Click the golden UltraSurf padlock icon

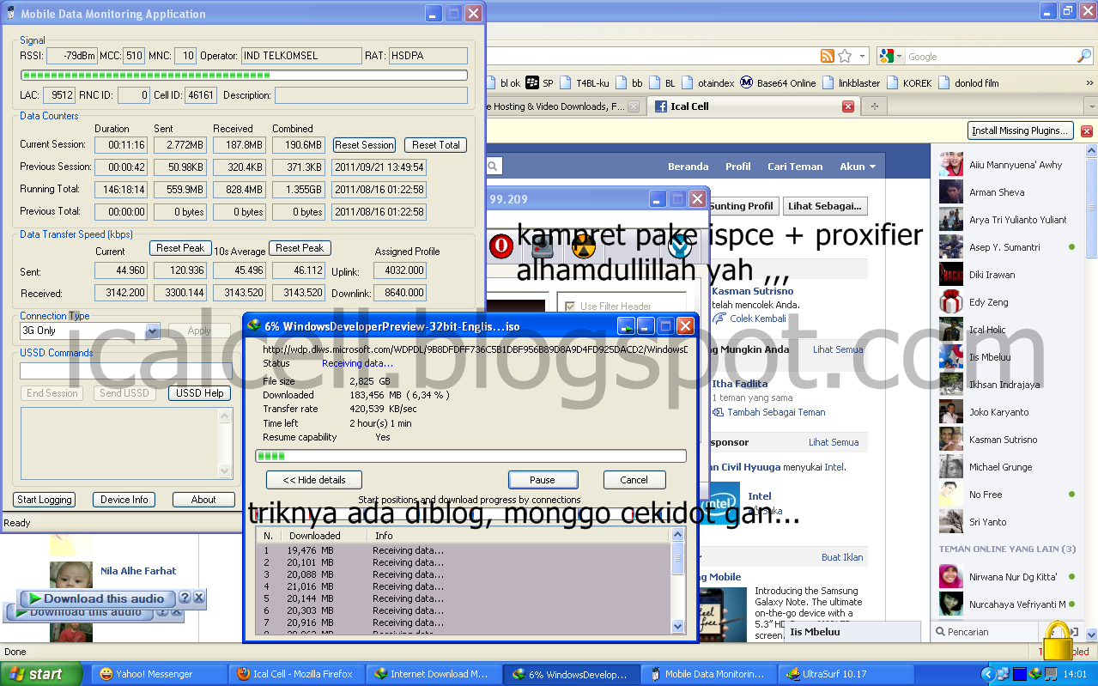click(x=1059, y=640)
